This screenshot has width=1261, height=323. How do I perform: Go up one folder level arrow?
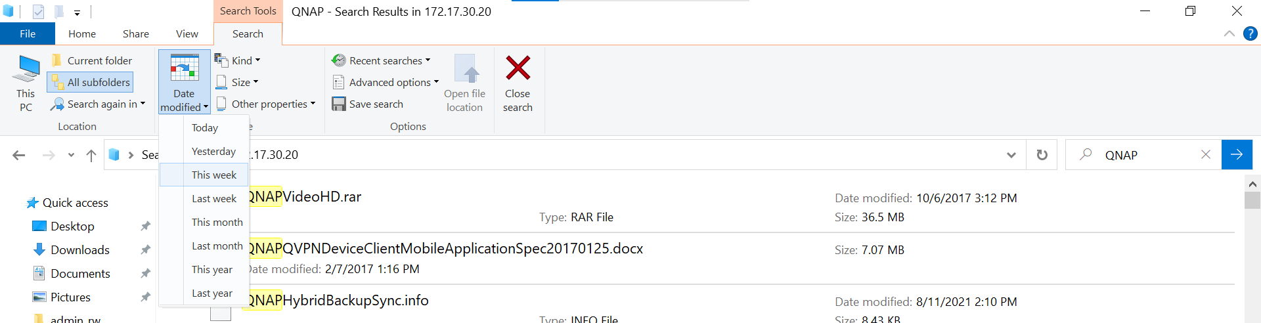click(x=91, y=156)
